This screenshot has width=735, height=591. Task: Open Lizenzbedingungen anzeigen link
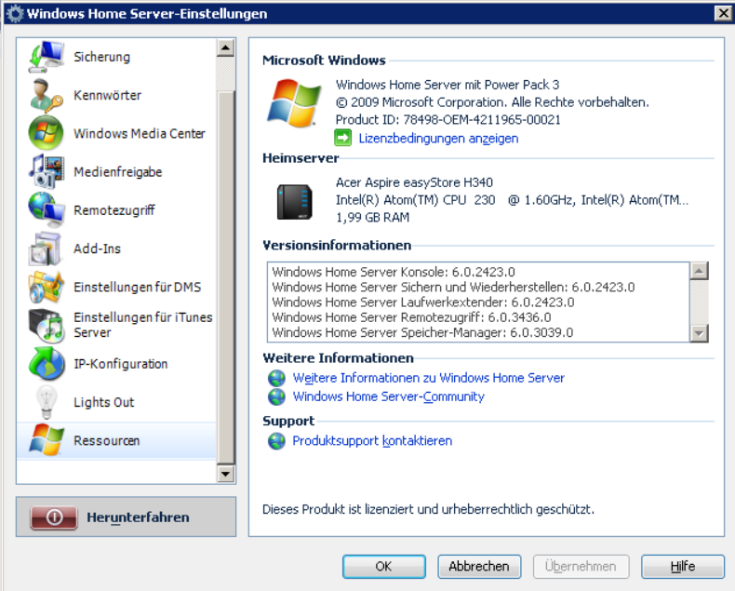pos(437,138)
